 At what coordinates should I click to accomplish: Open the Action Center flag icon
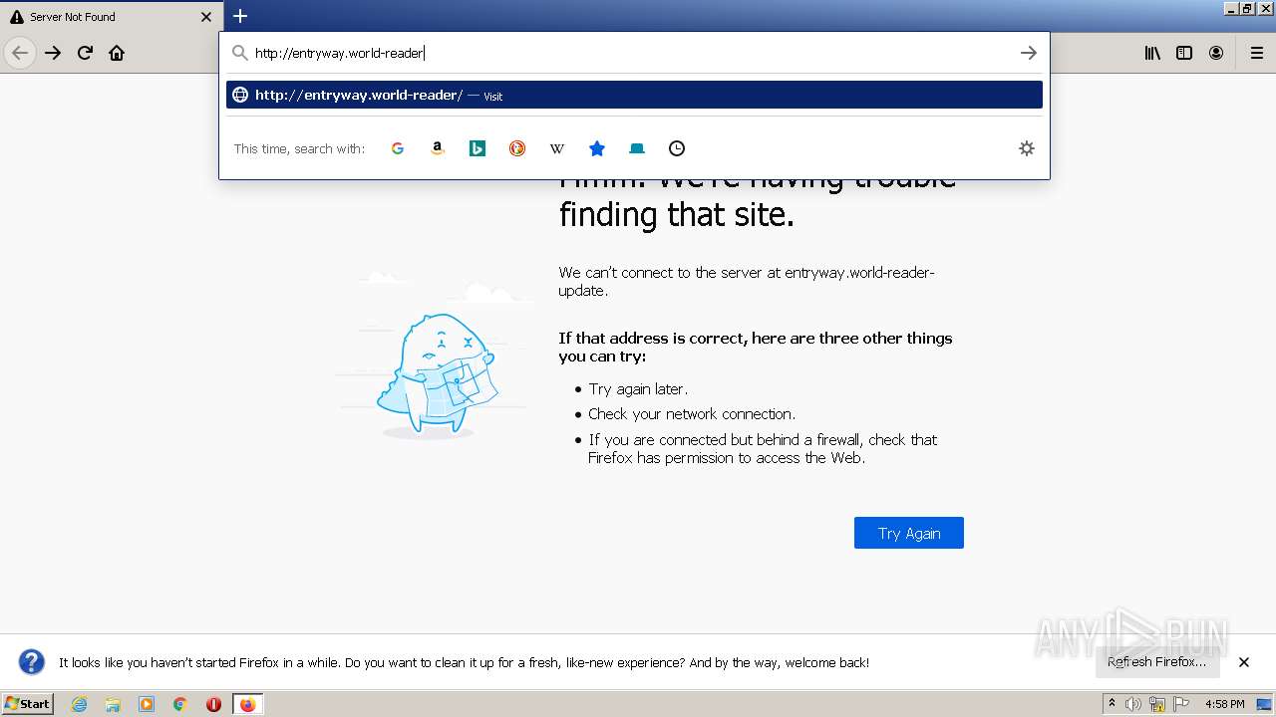coord(1181,704)
